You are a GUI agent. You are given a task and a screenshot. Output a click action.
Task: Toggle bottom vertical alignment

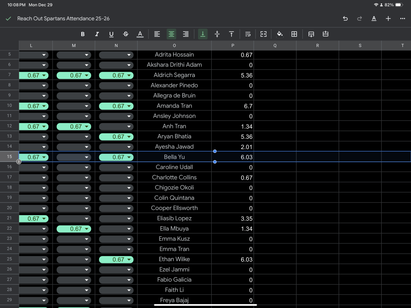[203, 34]
